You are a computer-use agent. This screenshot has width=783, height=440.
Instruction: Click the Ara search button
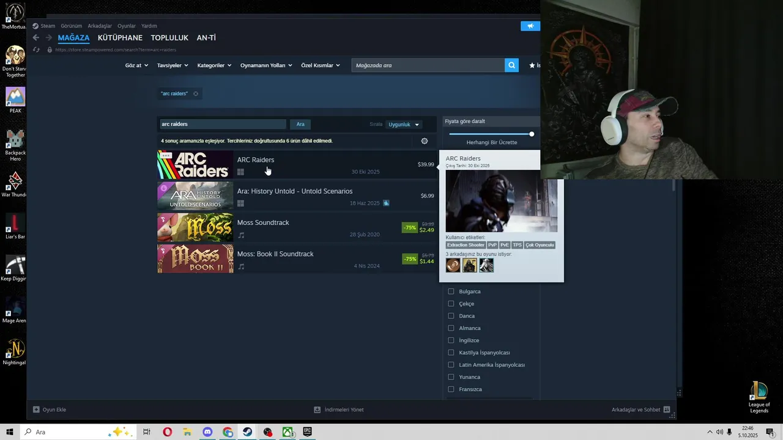click(300, 124)
